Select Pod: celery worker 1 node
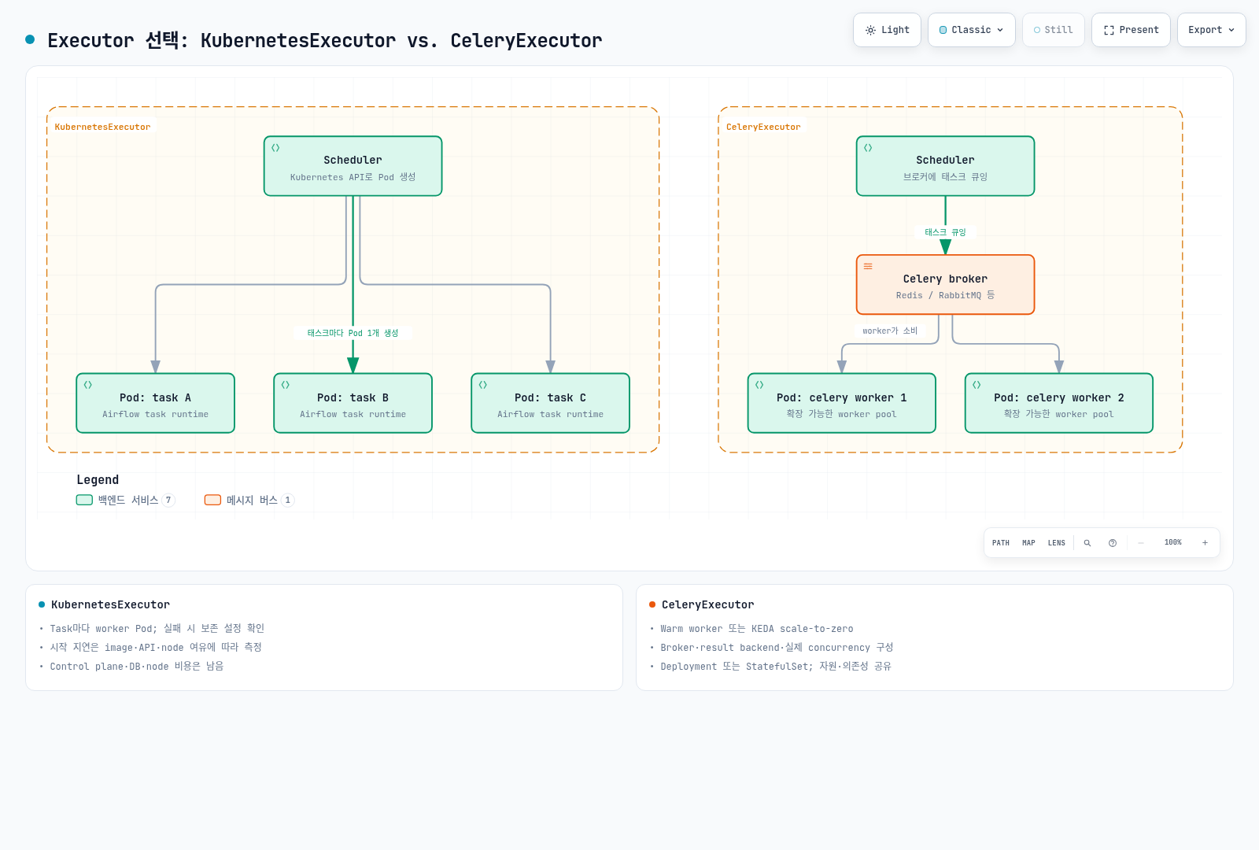 [841, 403]
